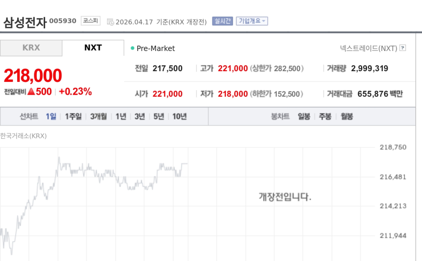
Task: Open the 주봉 weekly candle chart
Action: point(325,117)
